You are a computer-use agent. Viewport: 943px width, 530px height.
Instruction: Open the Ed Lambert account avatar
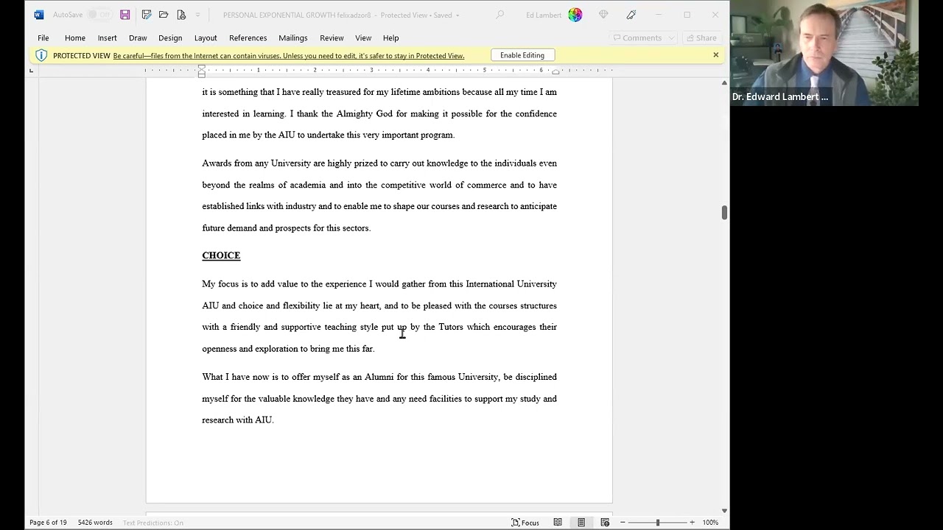click(575, 15)
